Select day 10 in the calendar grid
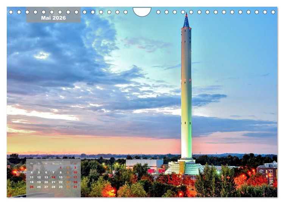The image size is (284, 204). 75,173
